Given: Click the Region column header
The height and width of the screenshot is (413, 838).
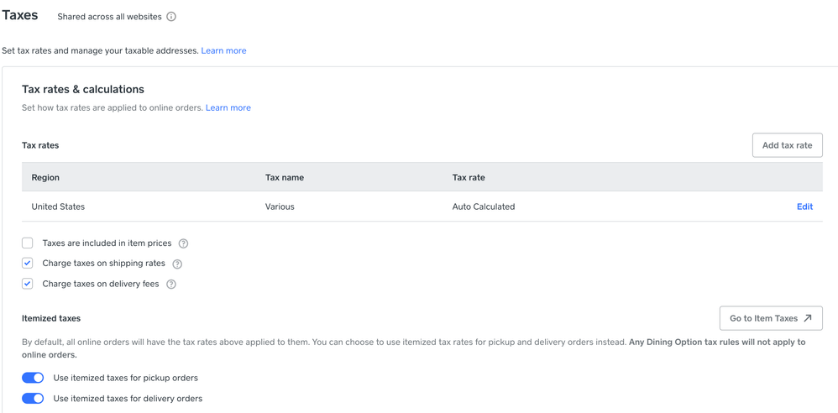Looking at the screenshot, I should (45, 178).
